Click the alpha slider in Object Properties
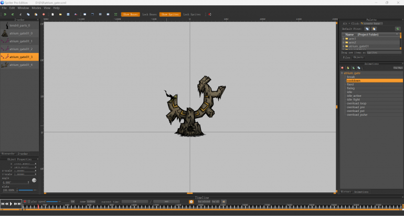Screen dimensions: 404x216 [28, 190]
